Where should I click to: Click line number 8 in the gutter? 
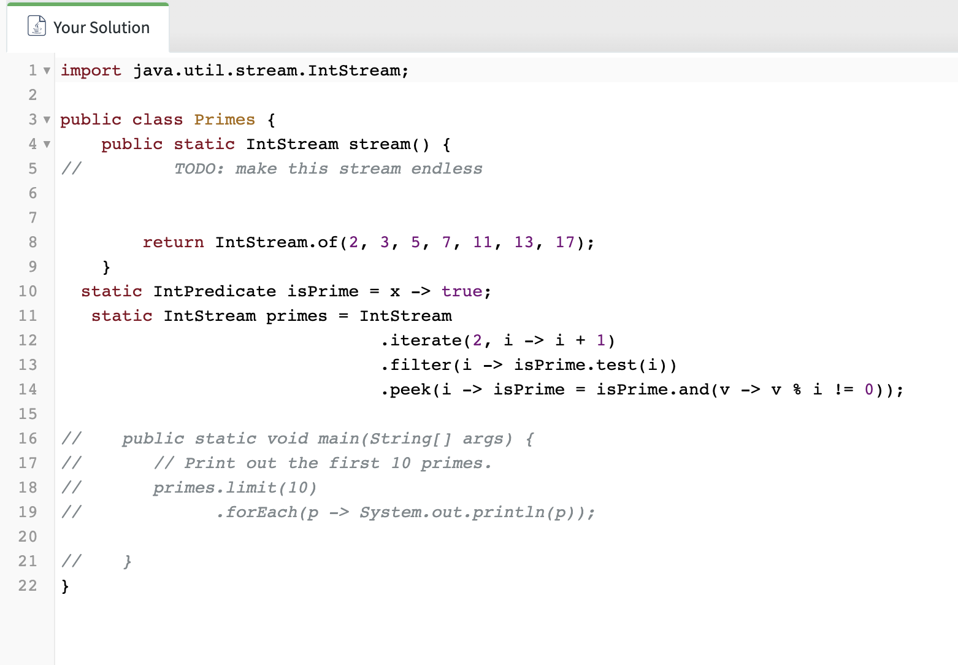[x=32, y=242]
